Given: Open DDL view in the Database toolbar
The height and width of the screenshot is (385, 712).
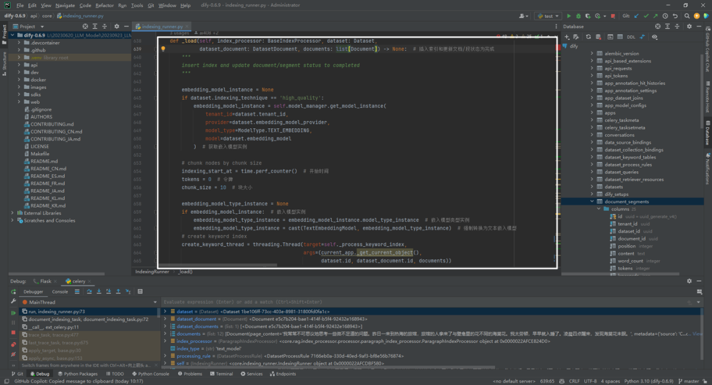Looking at the screenshot, I should click(x=631, y=38).
